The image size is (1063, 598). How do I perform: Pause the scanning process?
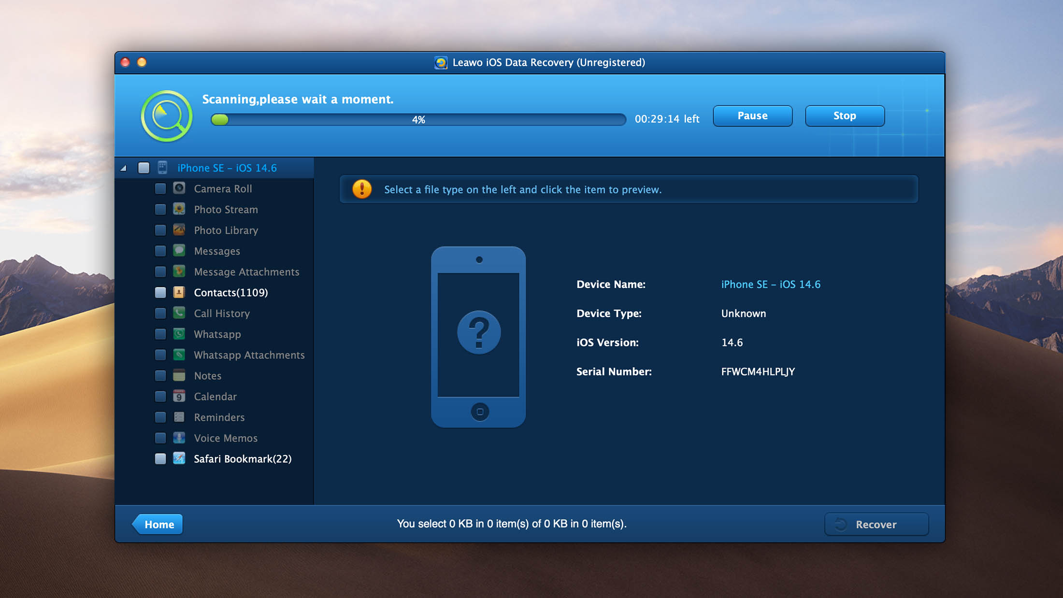(x=752, y=116)
